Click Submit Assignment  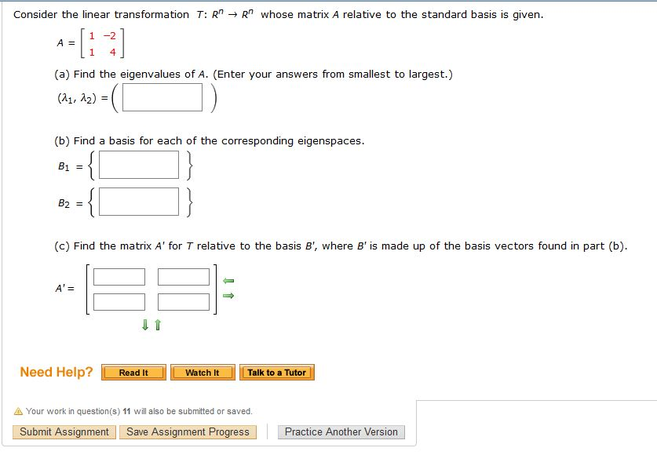pos(62,431)
